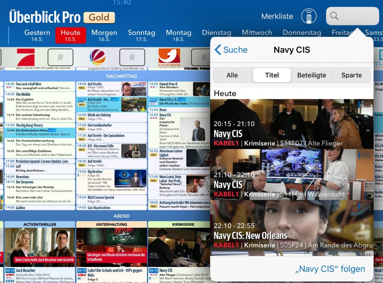The height and width of the screenshot is (283, 383).
Task: Open Sat.1 Nachrichten at 19:55
Action: [111, 208]
